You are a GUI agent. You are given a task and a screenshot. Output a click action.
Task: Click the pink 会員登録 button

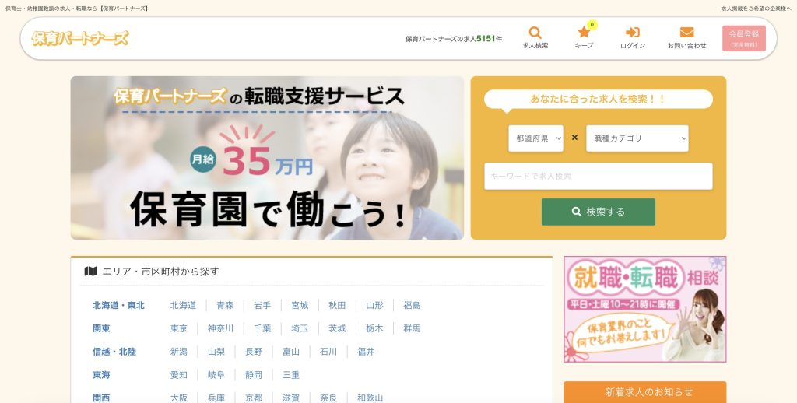[x=743, y=39]
